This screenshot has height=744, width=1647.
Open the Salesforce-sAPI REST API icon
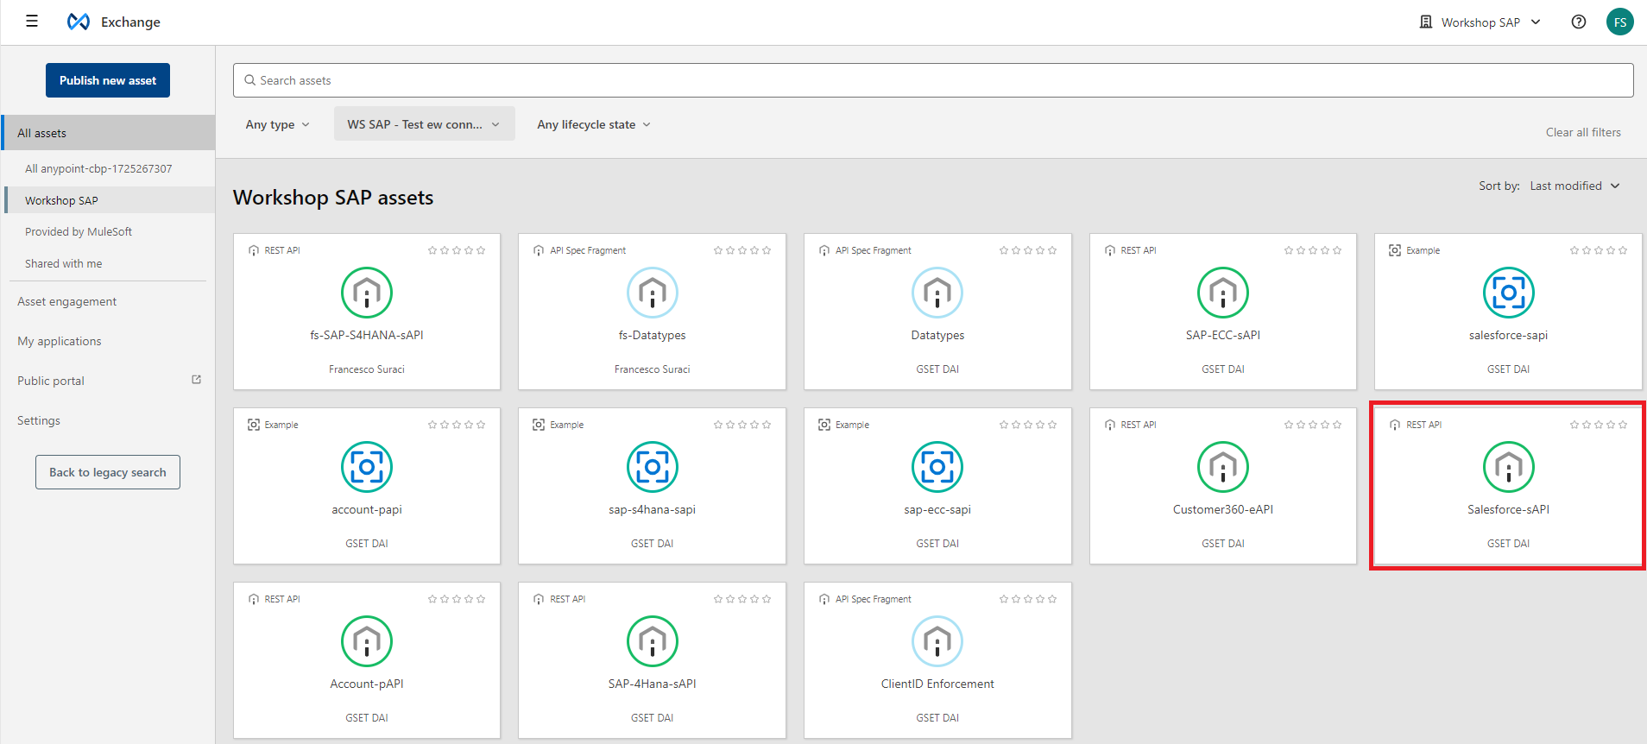(x=1508, y=467)
